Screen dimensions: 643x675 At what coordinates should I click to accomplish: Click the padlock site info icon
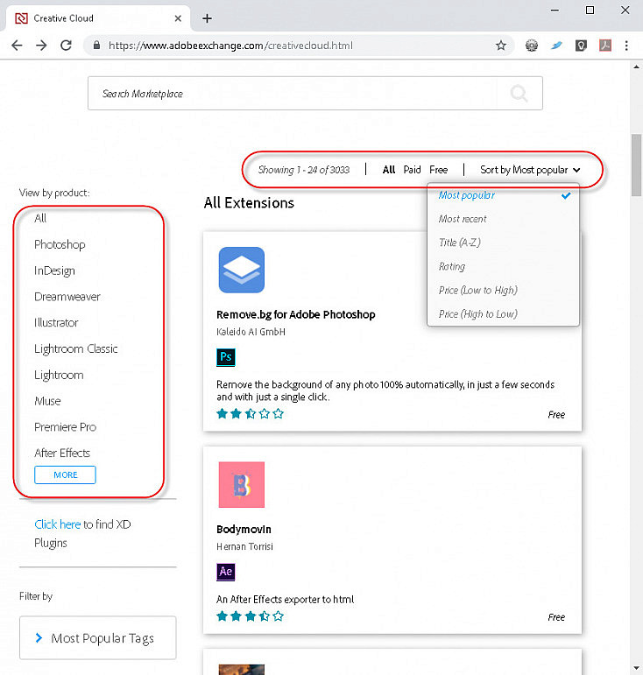pos(96,46)
